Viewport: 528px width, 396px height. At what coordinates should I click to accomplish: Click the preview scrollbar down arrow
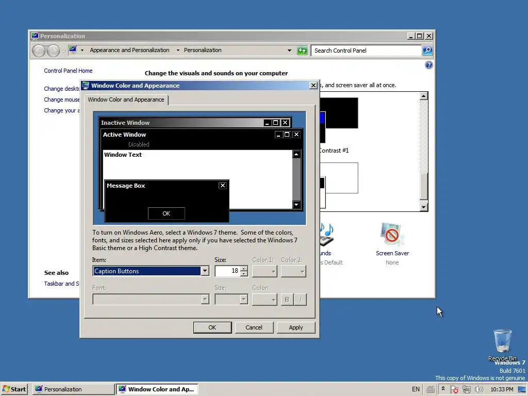pyautogui.click(x=296, y=205)
